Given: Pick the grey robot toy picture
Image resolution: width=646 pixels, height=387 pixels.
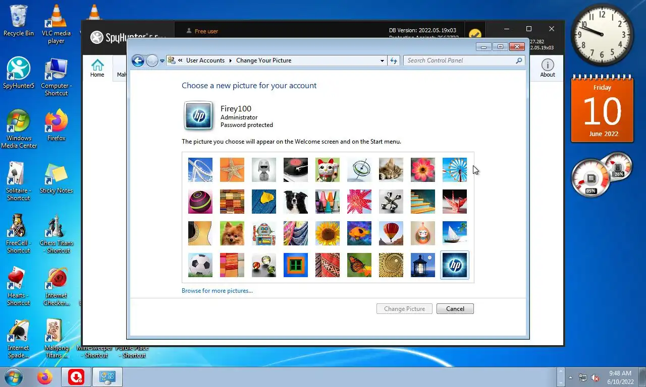Looking at the screenshot, I should 264,170.
